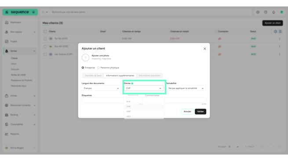Open the Dashboard sidebar item
The image size is (288, 161).
pyautogui.click(x=16, y=22)
